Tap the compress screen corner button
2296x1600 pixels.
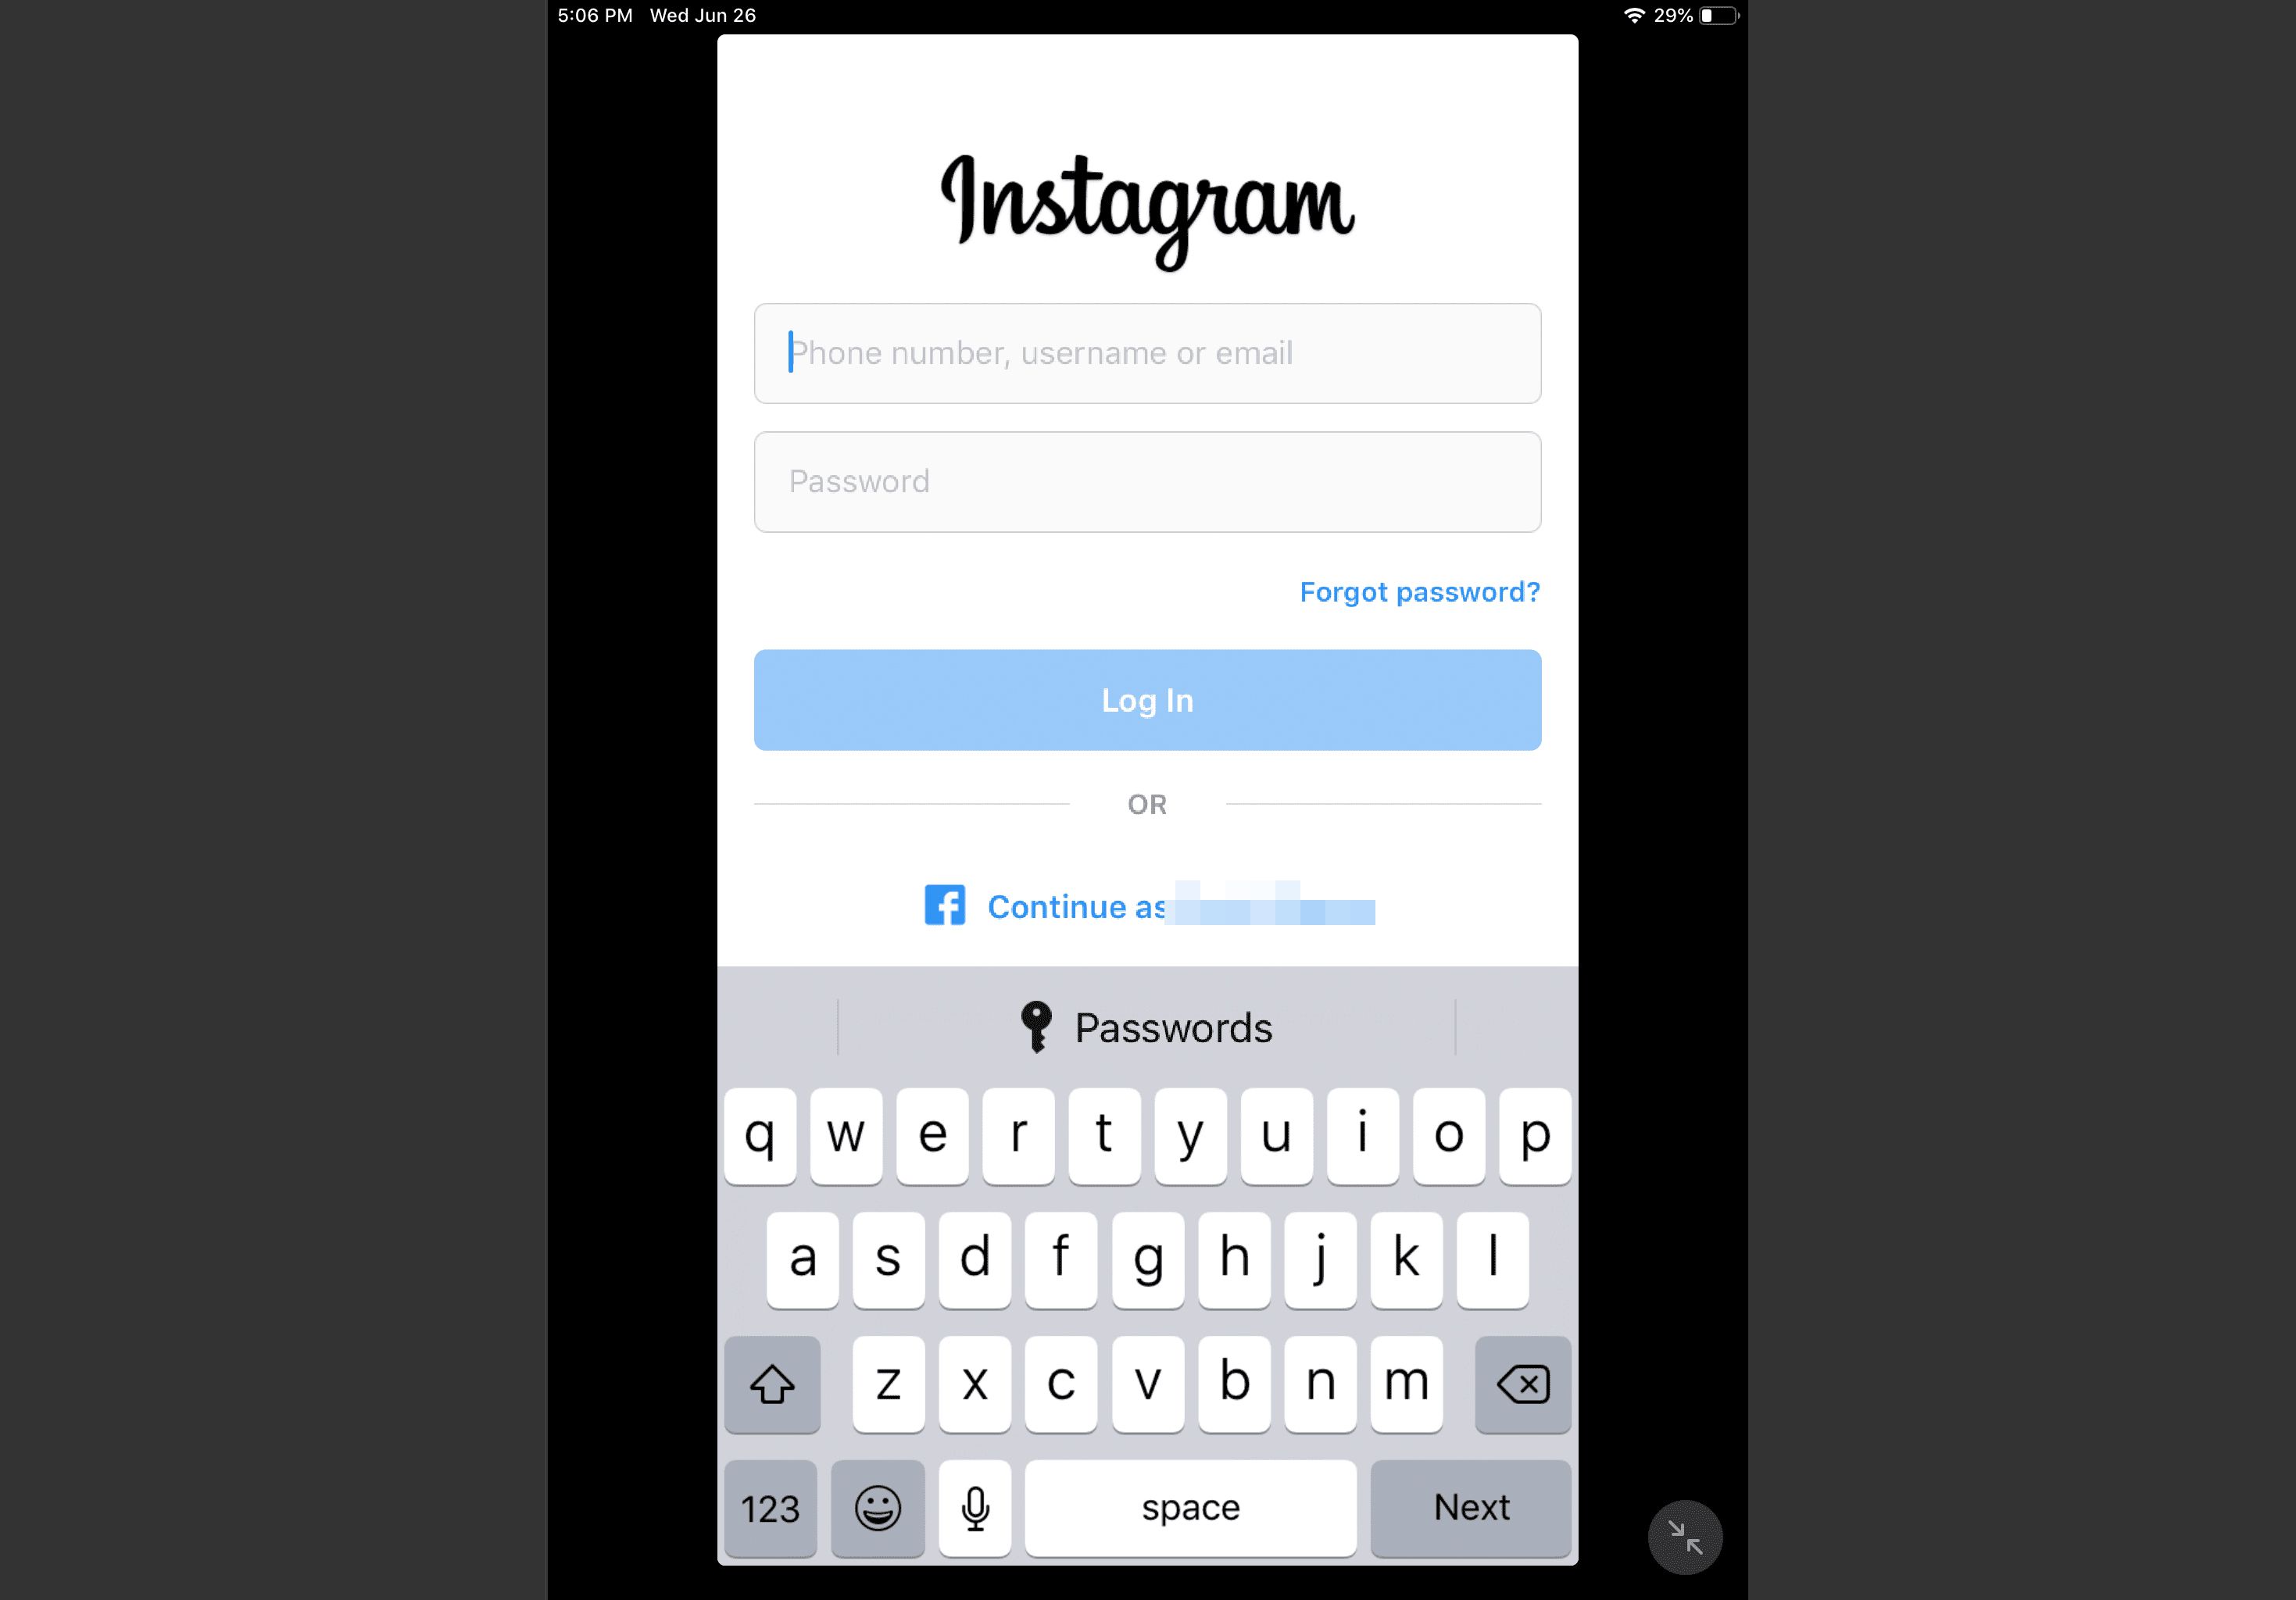[x=1686, y=1537]
